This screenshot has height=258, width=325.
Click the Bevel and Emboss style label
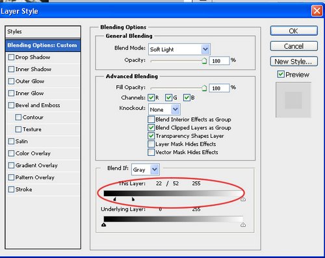[x=38, y=105]
